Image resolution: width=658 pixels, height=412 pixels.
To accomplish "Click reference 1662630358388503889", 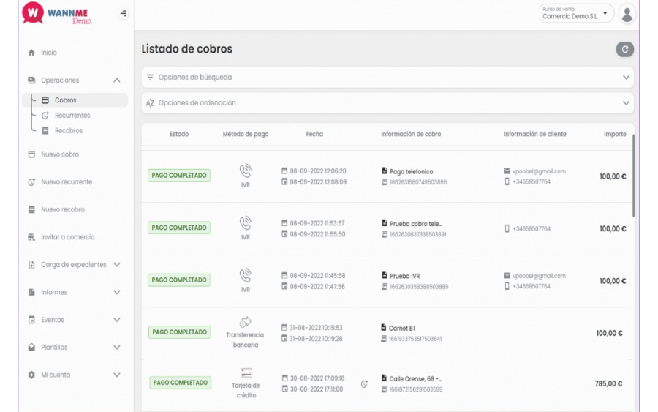I will (x=419, y=287).
